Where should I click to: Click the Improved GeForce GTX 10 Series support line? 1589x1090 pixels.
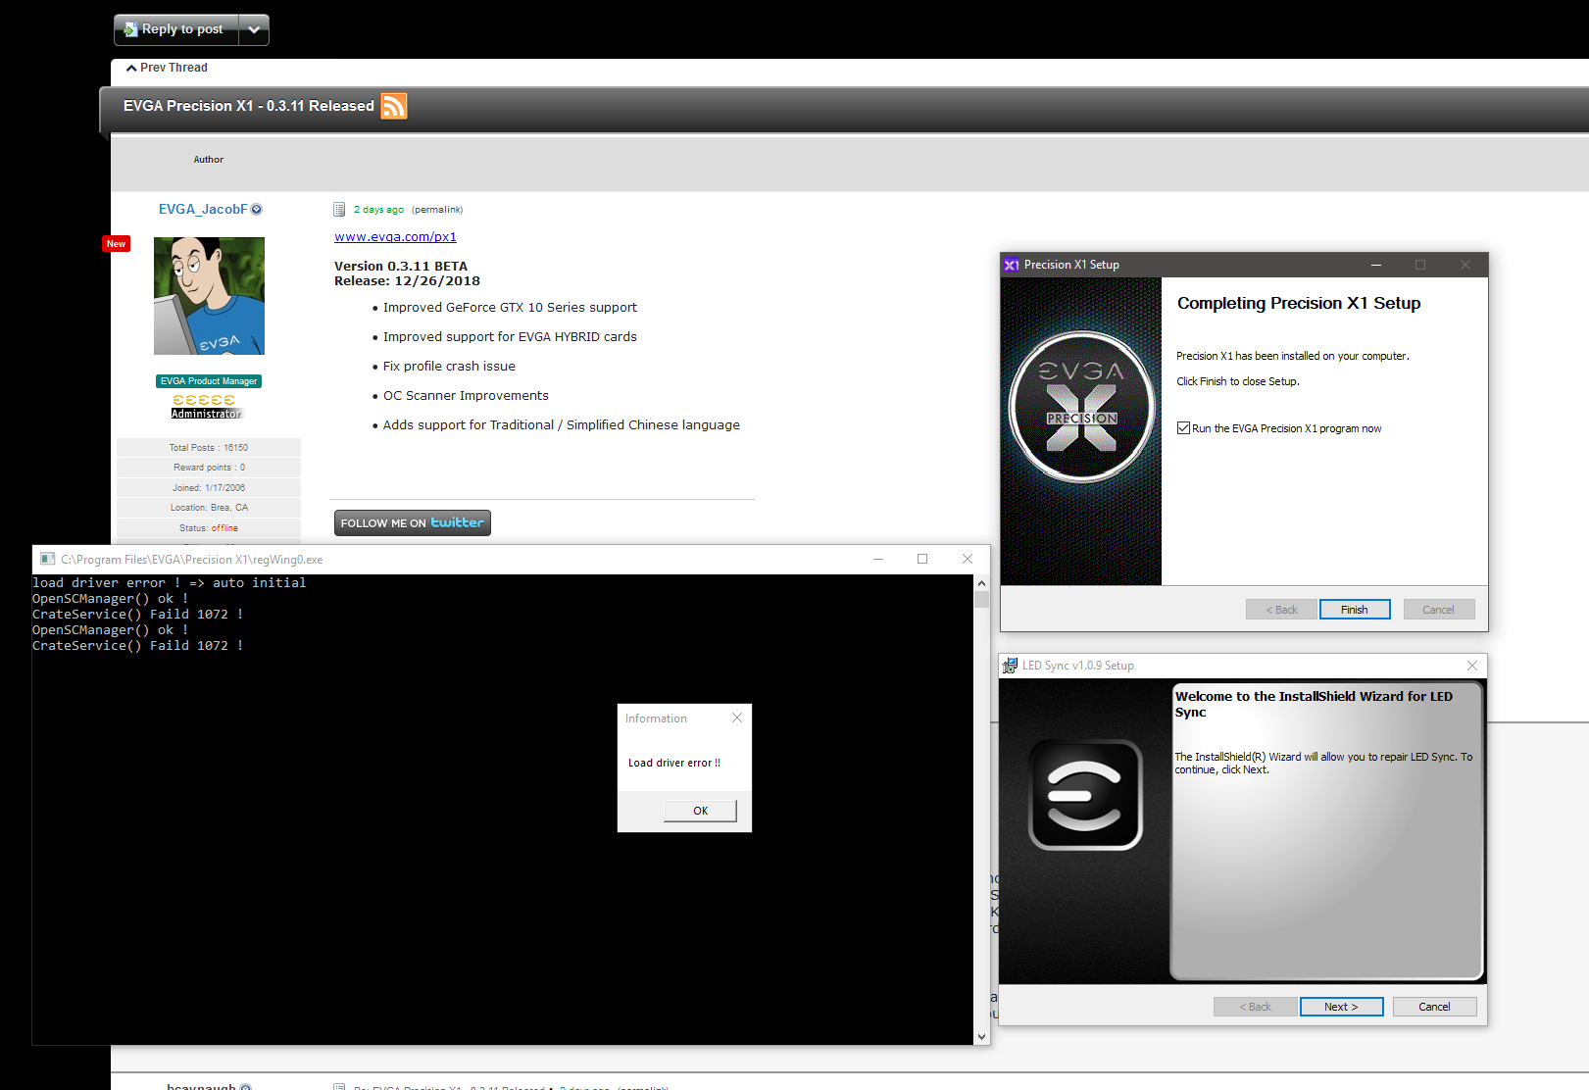point(510,308)
